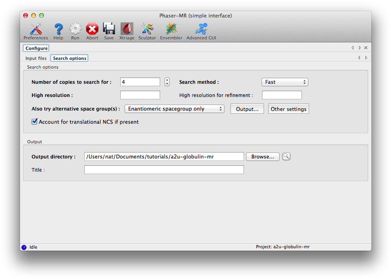The height and width of the screenshot is (279, 391).
Task: Open the Ensembler tool
Action: [x=171, y=31]
